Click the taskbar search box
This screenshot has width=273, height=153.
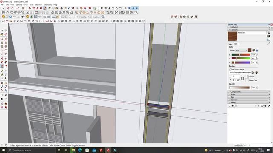pyautogui.click(x=31, y=150)
